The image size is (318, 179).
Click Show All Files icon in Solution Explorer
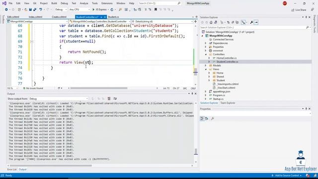(x=237, y=22)
